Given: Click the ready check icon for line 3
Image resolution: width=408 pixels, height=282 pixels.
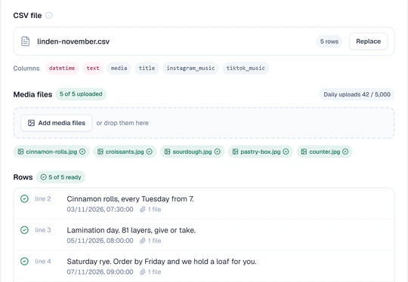Looking at the screenshot, I should point(24,230).
